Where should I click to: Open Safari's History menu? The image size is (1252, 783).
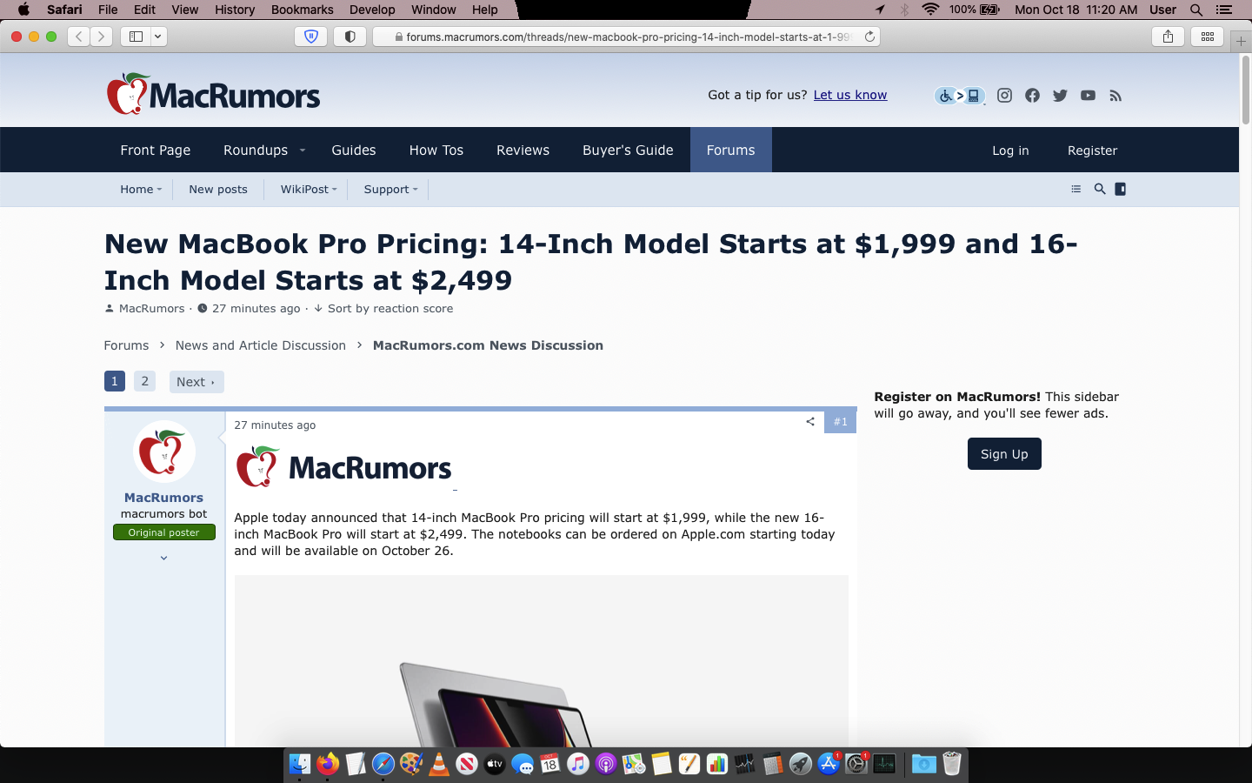pos(235,10)
